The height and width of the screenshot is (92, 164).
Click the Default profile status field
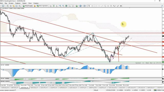tap(96, 90)
